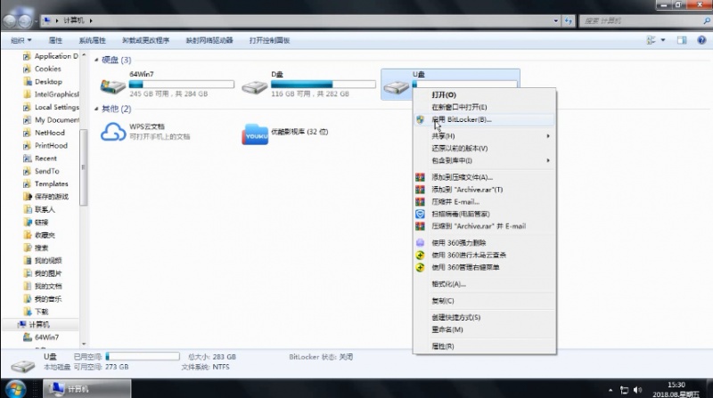The height and width of the screenshot is (398, 713).
Task: Click the arrow after 计算机 in the address bar
Action: [91, 20]
